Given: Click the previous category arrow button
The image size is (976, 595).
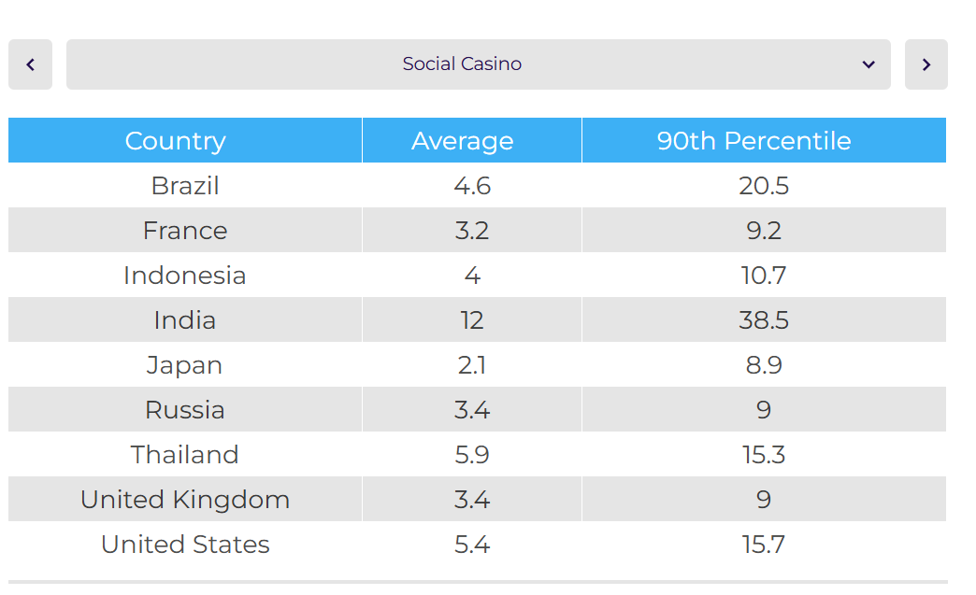Looking at the screenshot, I should pos(31,64).
